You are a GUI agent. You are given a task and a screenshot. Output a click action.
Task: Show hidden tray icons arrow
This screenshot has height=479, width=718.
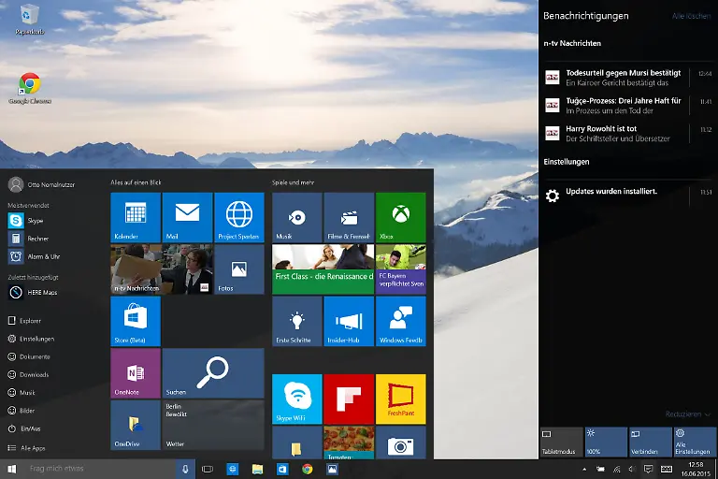point(584,469)
